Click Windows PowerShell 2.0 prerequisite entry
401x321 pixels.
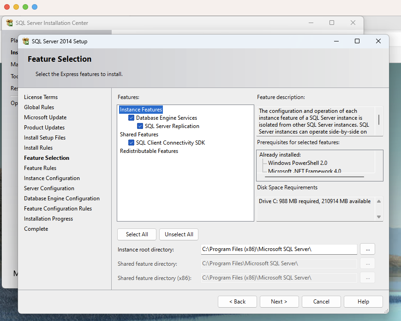pos(298,163)
